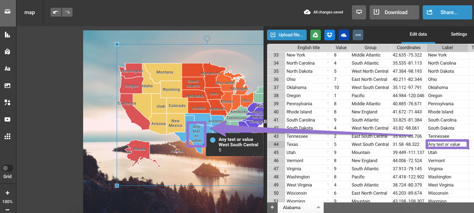Toggle the Grid switch
This screenshot has width=474, height=213.
[x=7, y=168]
